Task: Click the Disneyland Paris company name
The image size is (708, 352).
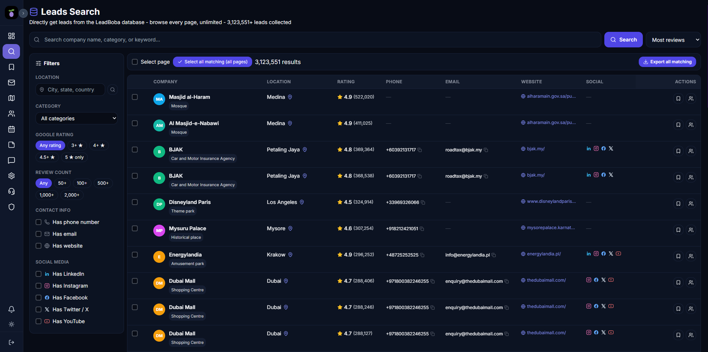Action: pyautogui.click(x=190, y=202)
